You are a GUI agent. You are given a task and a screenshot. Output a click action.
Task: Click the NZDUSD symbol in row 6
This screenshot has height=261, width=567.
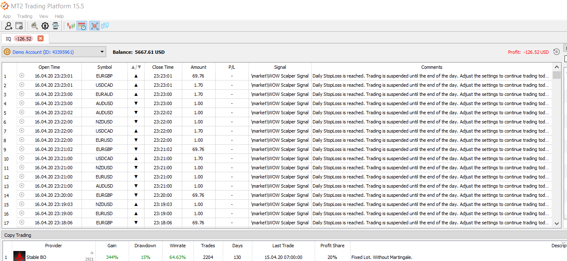coord(104,122)
